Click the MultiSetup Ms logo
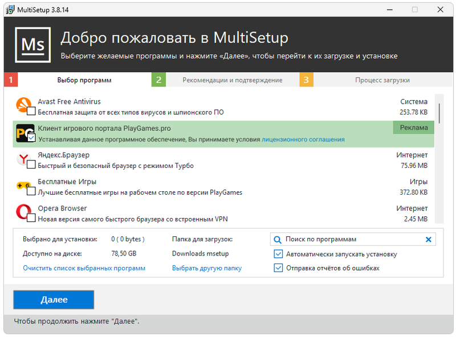Viewport: 456px width, 337px height. pos(32,44)
